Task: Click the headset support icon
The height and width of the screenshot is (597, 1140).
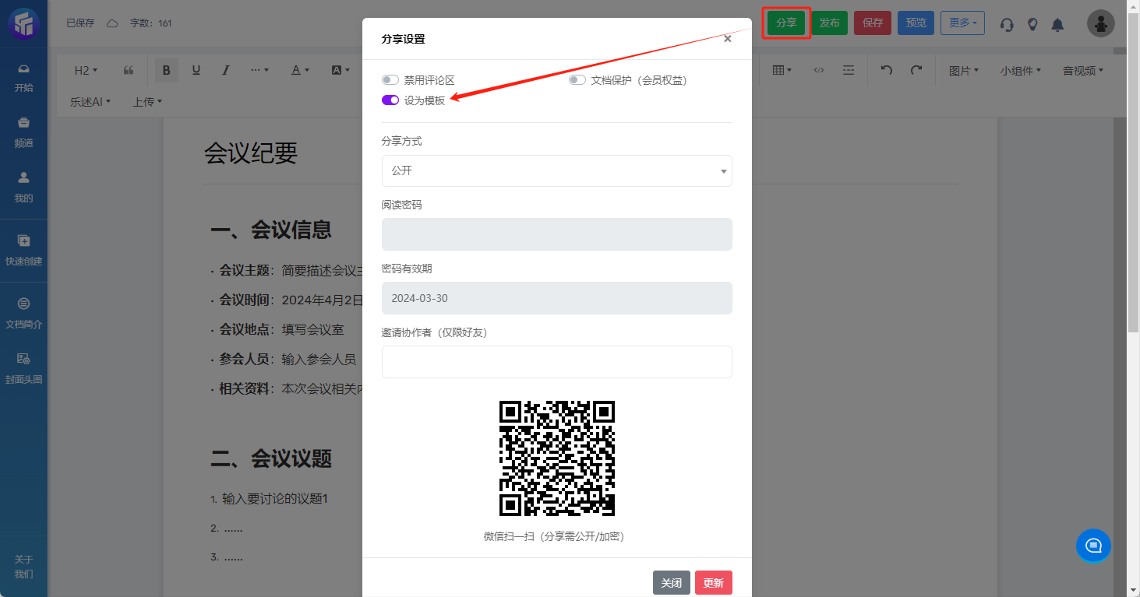Action: pyautogui.click(x=1007, y=24)
